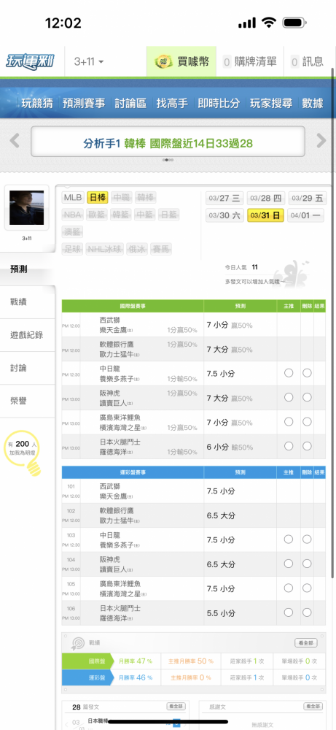Tap the battery status icon
This screenshot has width=336, height=730.
pos(294,23)
